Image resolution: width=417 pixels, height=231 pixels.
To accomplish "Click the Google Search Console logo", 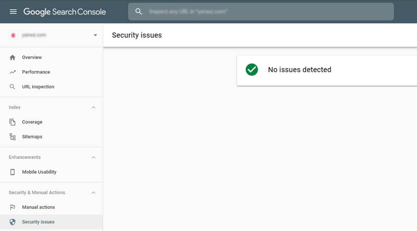I will [64, 12].
